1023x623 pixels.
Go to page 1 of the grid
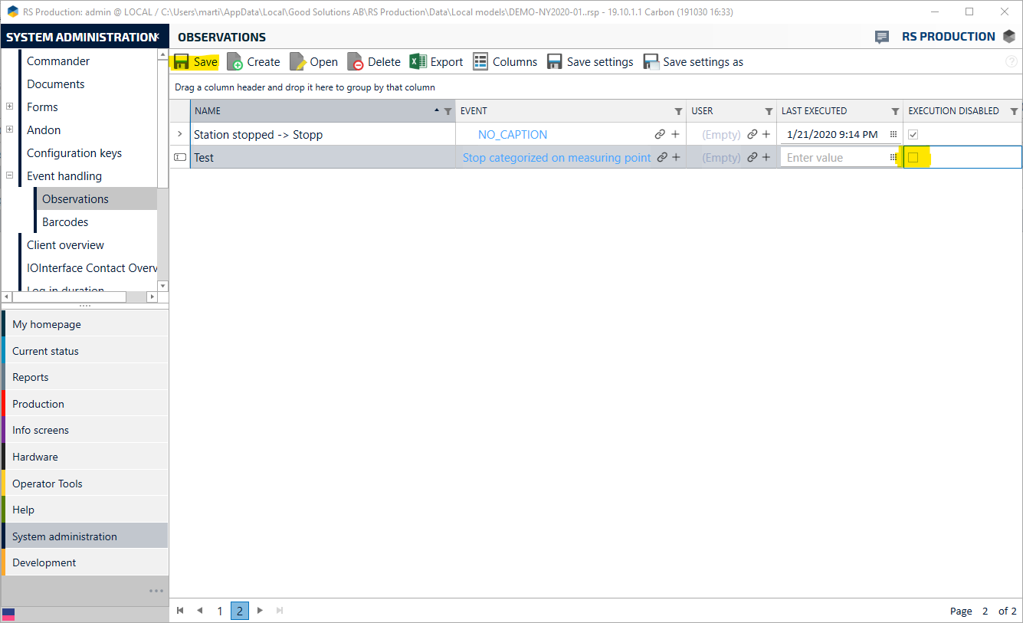pos(220,611)
